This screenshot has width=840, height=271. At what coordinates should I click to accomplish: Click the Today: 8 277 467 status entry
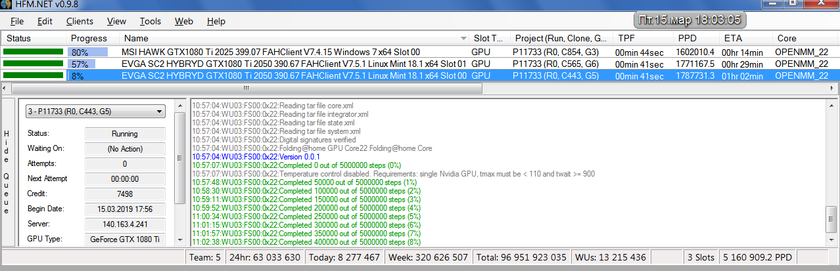coord(343,257)
